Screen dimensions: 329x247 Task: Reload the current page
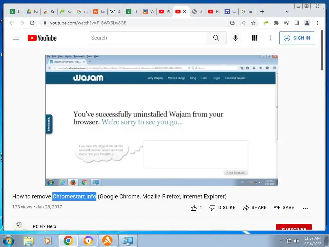(x=32, y=23)
